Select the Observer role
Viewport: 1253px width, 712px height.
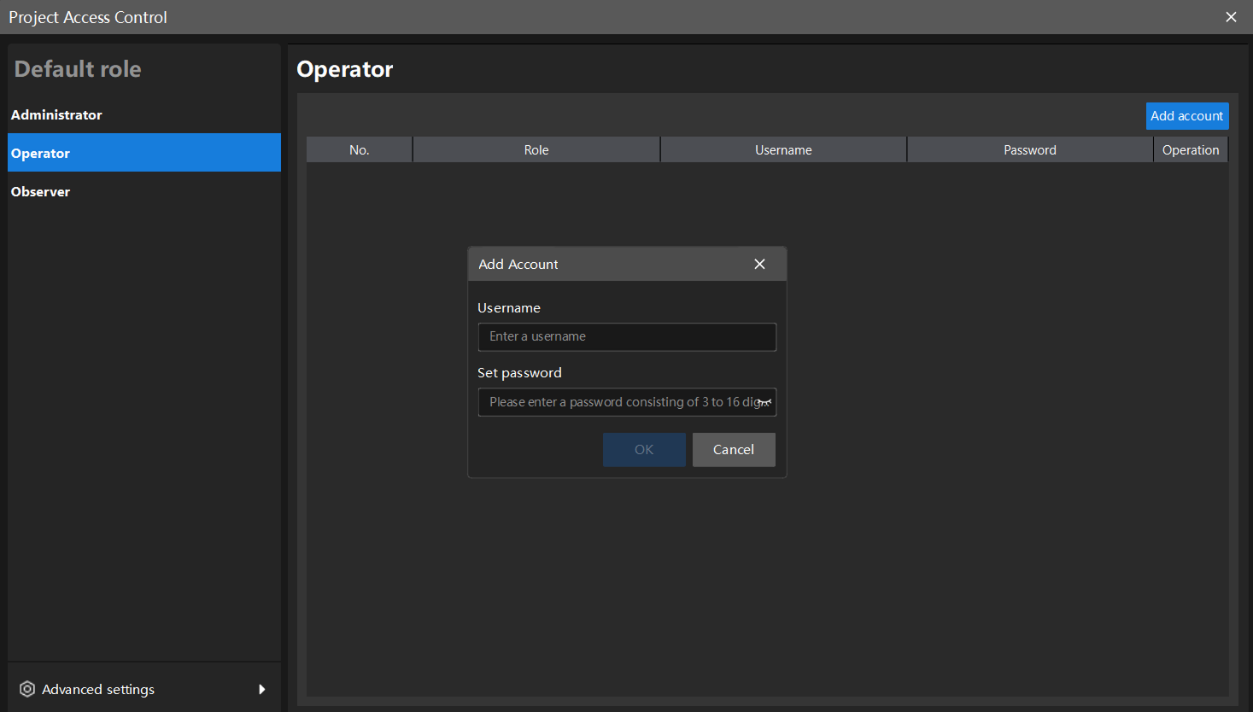tap(40, 191)
